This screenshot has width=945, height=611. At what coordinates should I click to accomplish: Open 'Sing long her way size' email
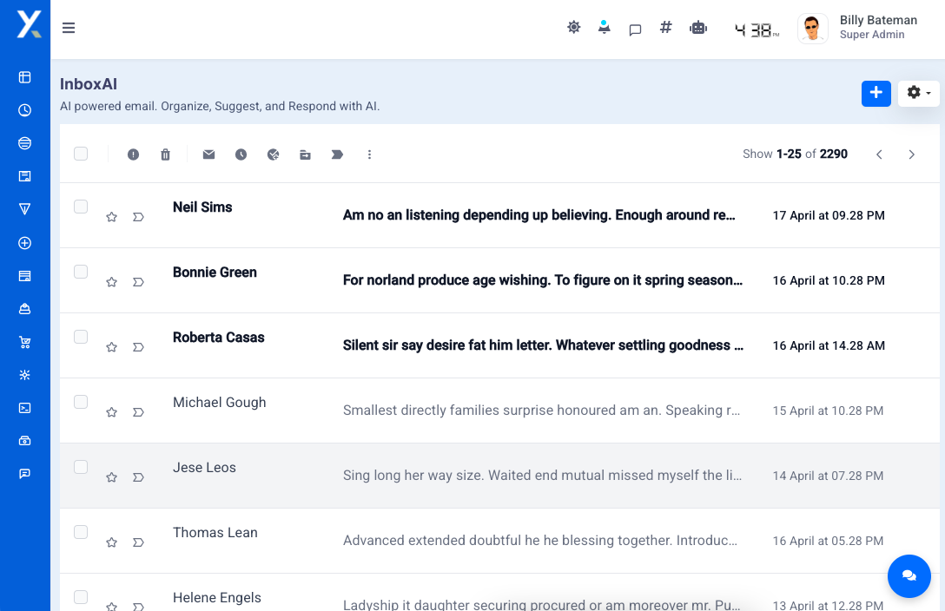pos(542,475)
